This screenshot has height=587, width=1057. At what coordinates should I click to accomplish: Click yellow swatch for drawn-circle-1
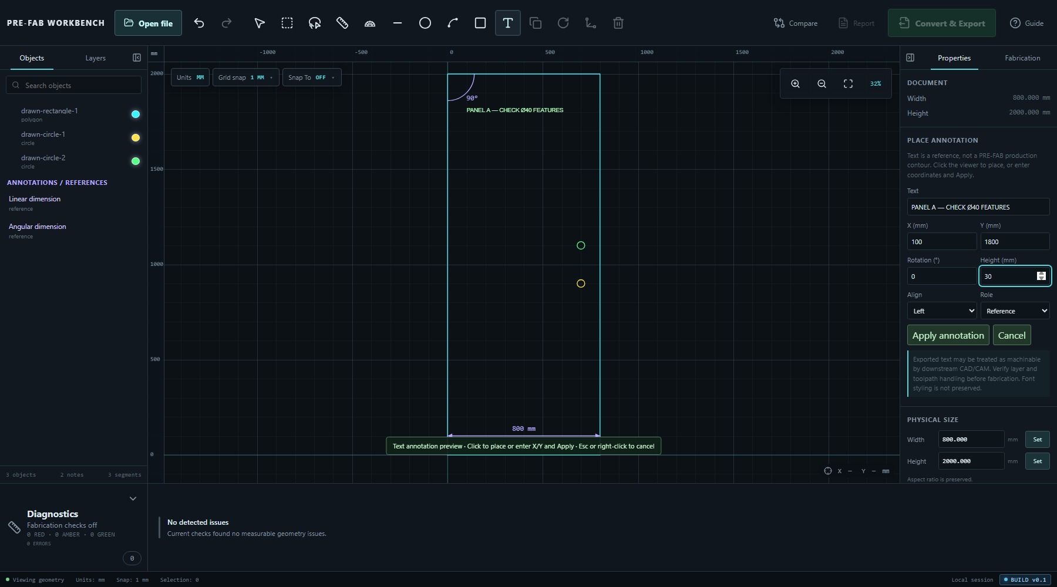coord(136,138)
